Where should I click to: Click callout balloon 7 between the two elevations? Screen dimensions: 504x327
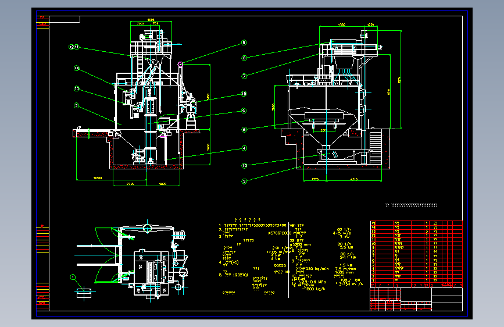click(244, 76)
